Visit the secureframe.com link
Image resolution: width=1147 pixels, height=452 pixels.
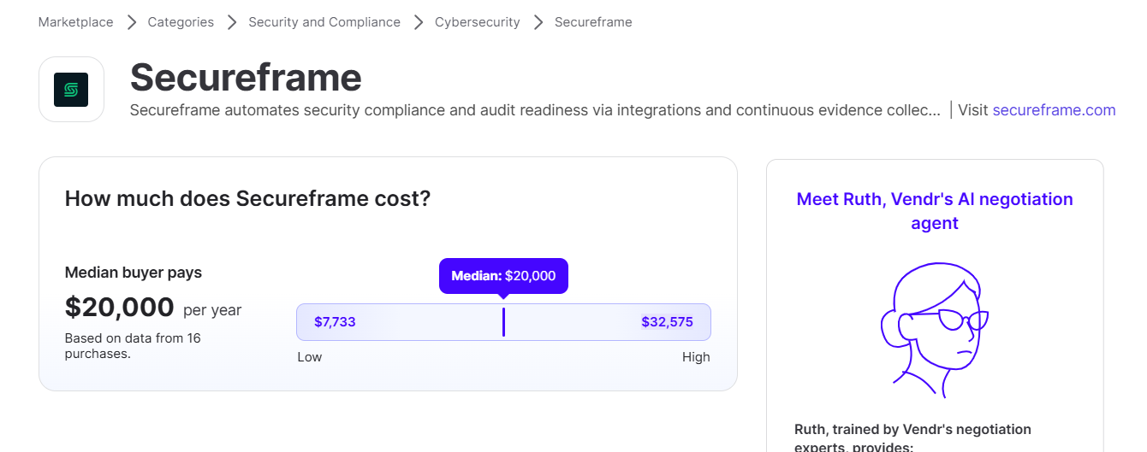1054,110
